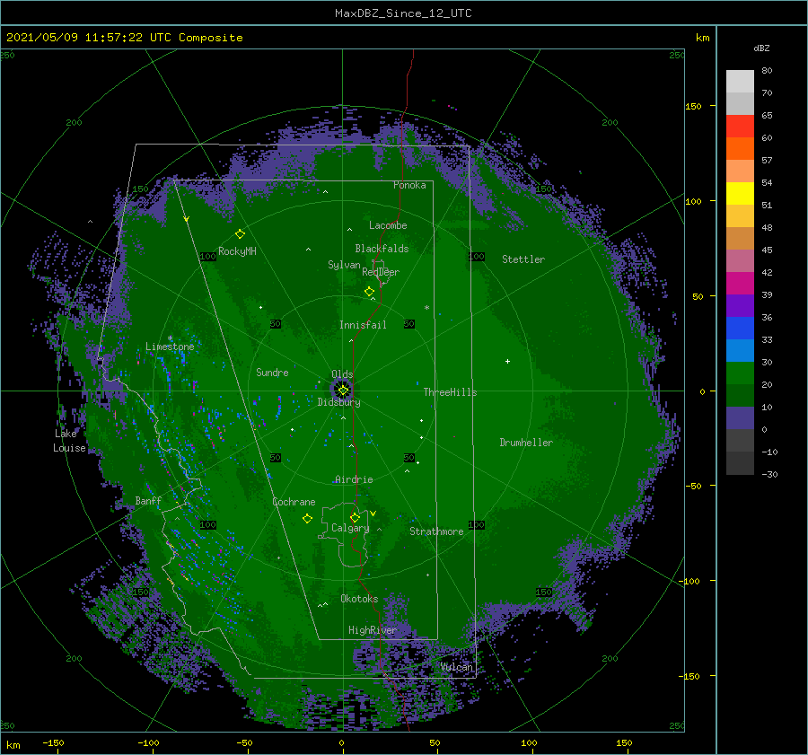
Task: Click the Ponoka city label
Action: (x=409, y=185)
